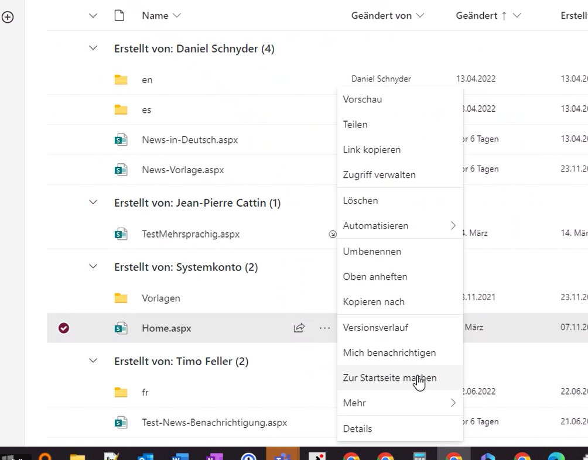588x460 pixels.
Task: Open File Explorer from the taskbar
Action: (x=78, y=456)
